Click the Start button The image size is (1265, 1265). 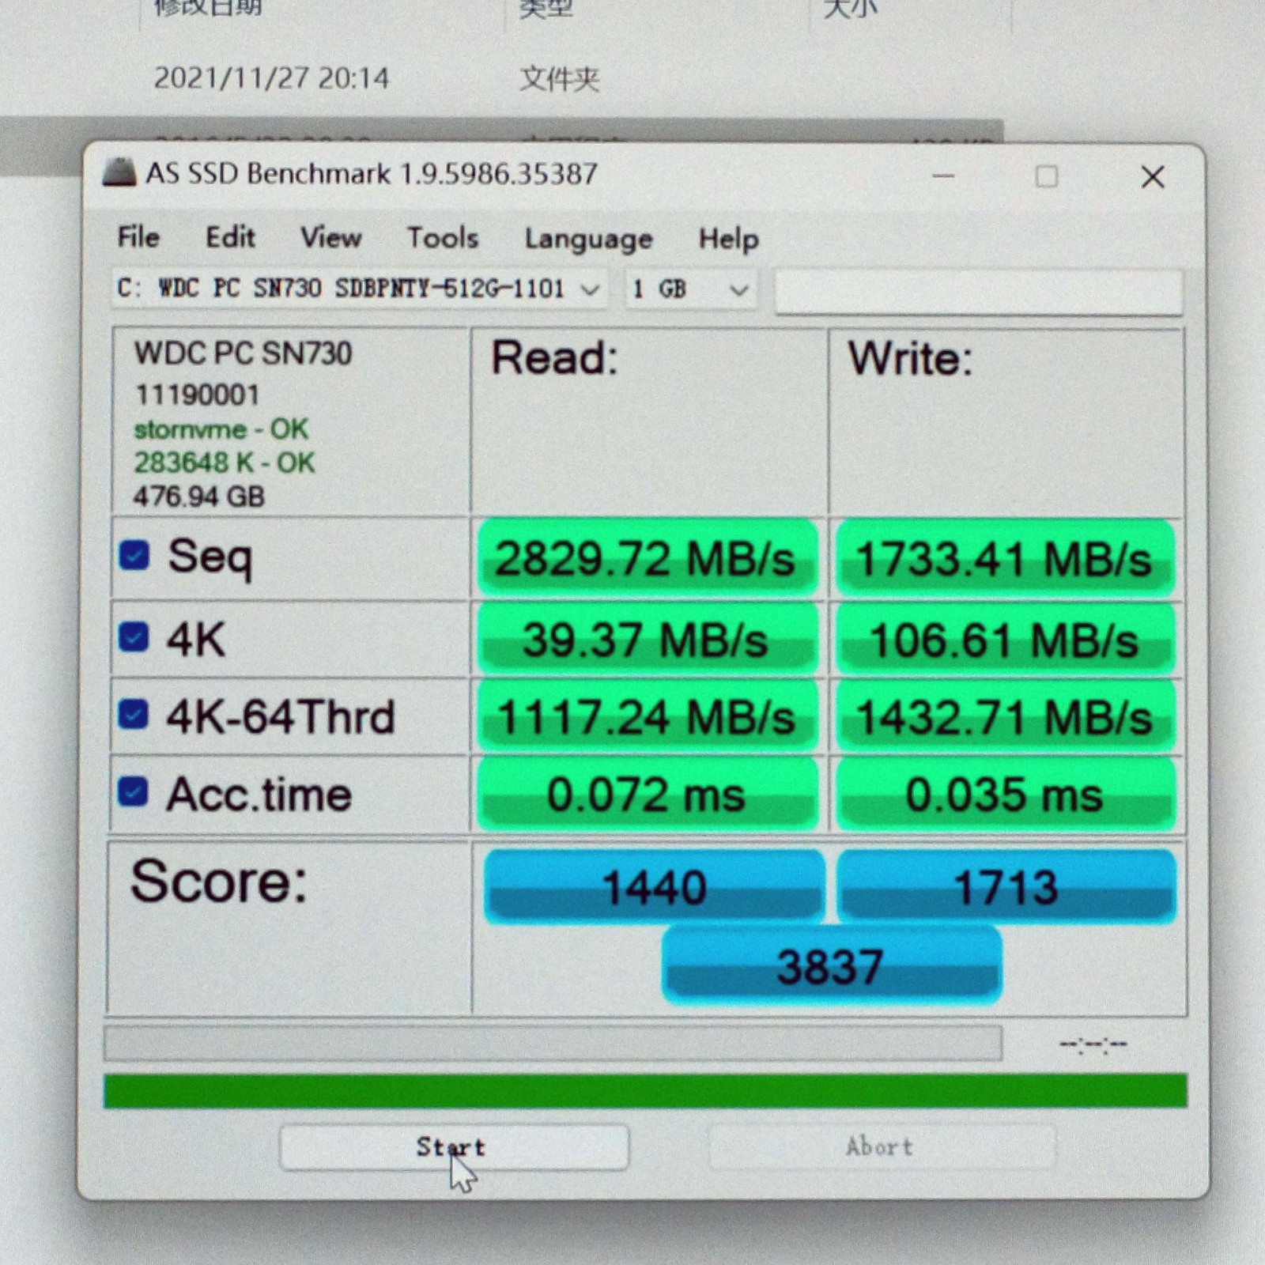(x=454, y=1146)
